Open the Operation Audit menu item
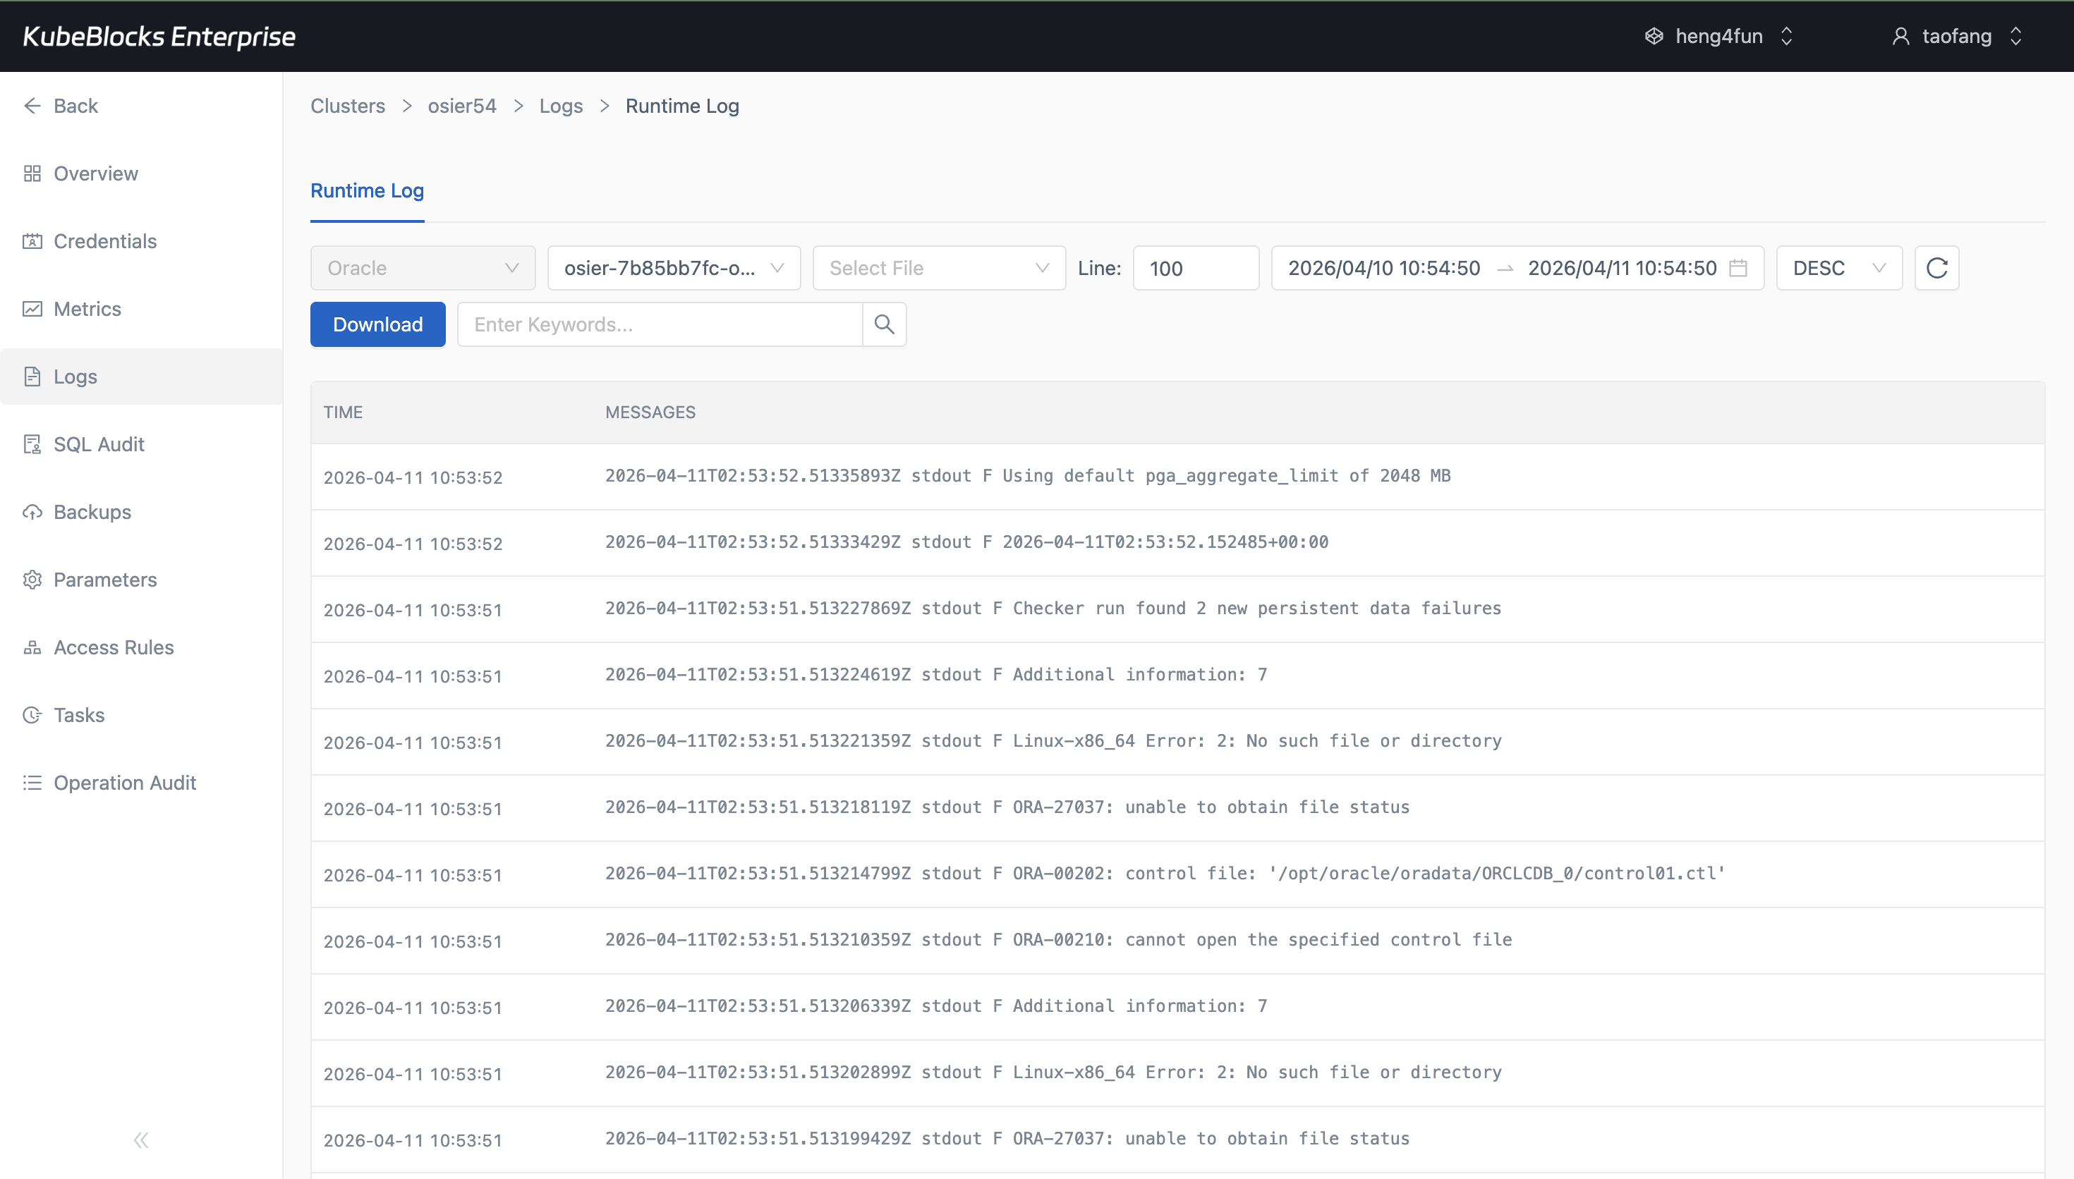Image resolution: width=2074 pixels, height=1179 pixels. click(x=125, y=782)
